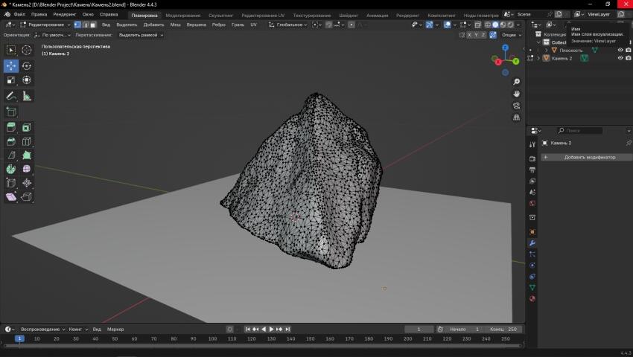Play the animation forward
Image resolution: width=633 pixels, height=357 pixels.
[271, 329]
